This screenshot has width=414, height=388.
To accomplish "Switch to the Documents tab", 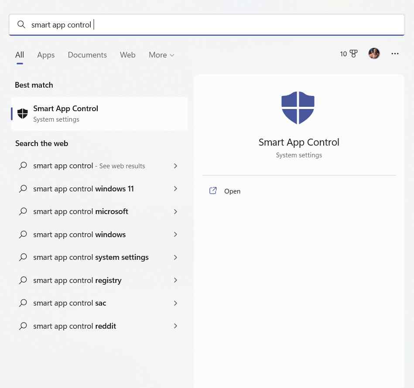I will [87, 55].
